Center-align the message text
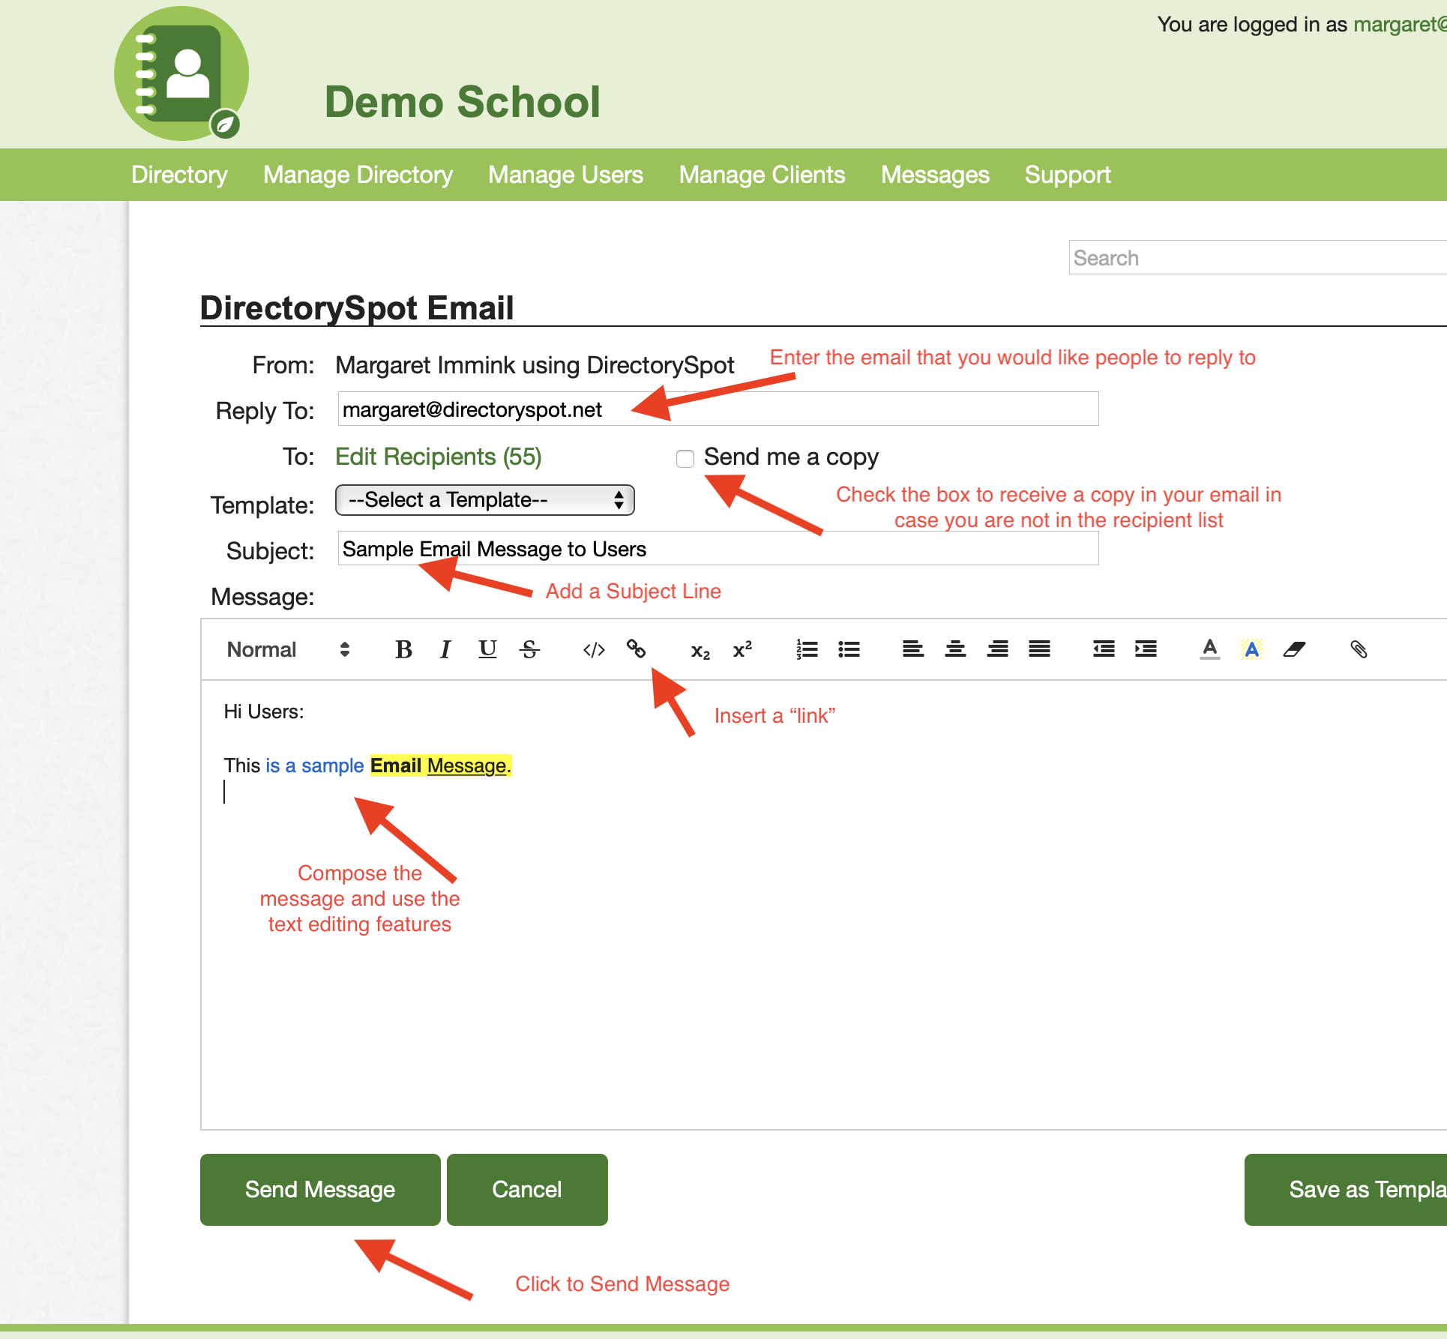Screen dimensions: 1447x1339 954,649
